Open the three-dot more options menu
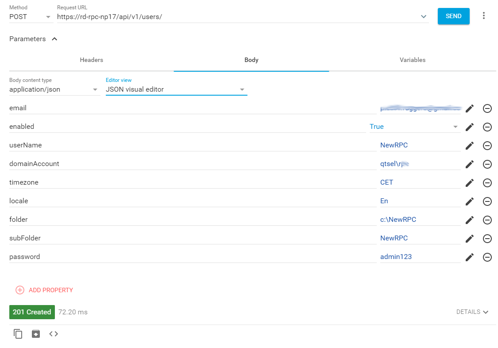 coord(484,16)
